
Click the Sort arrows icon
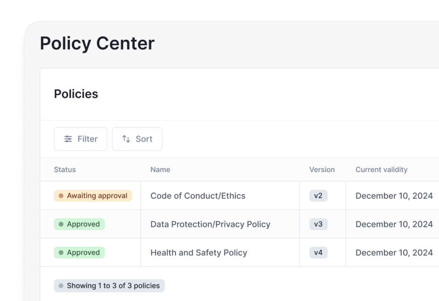(126, 139)
